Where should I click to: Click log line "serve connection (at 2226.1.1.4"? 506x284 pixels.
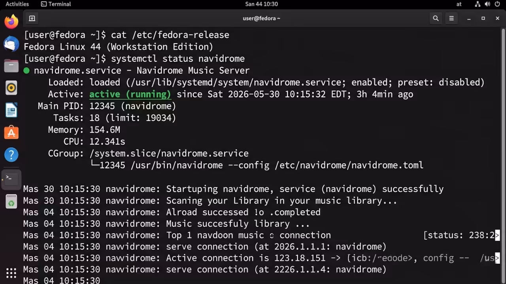[205, 270]
